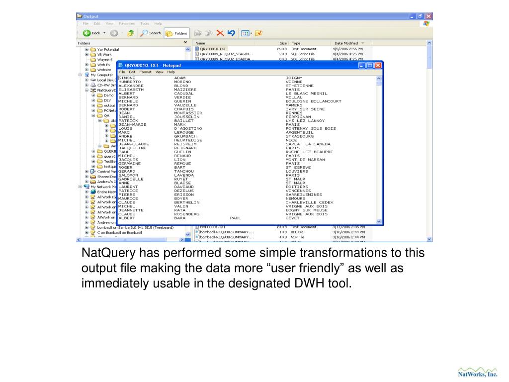Click folder tree scrollbar down arrow
Viewport: 509px width, 382px height.
click(x=187, y=234)
